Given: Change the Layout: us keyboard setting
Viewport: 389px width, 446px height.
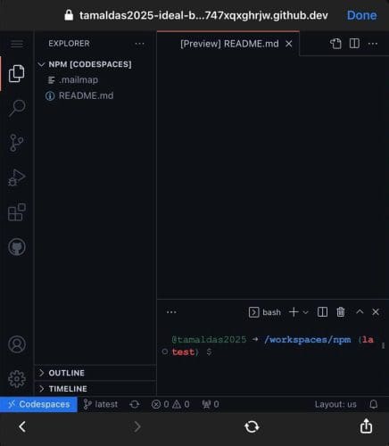Looking at the screenshot, I should (x=335, y=404).
